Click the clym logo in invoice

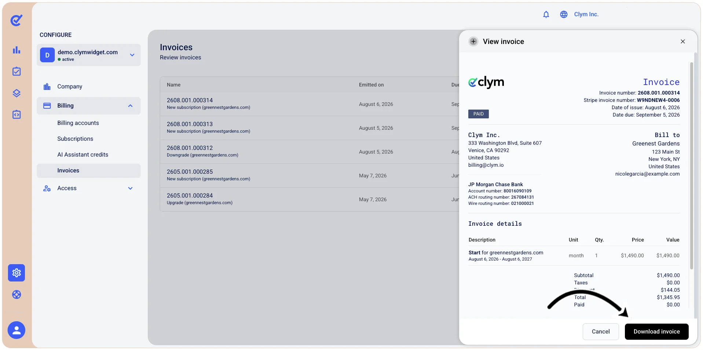pos(486,82)
